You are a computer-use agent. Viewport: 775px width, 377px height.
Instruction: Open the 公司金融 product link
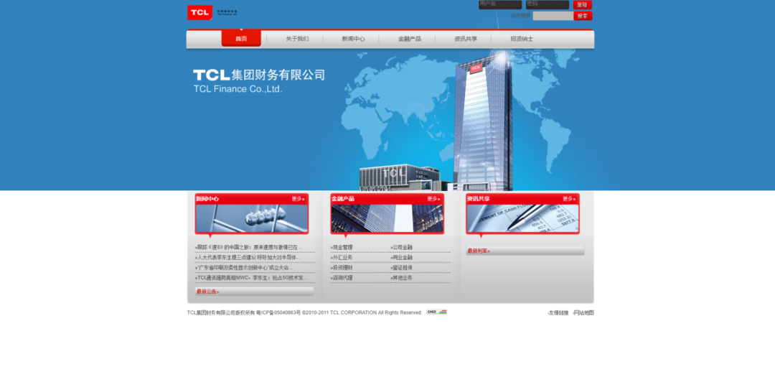[x=401, y=247]
